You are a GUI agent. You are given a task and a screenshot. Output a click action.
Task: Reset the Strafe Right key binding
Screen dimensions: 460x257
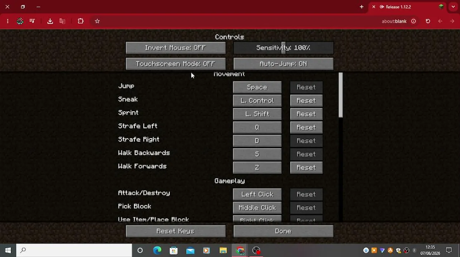306,141
